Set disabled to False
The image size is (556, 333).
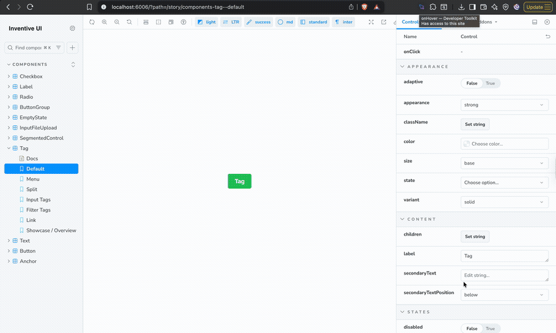[x=471, y=329]
